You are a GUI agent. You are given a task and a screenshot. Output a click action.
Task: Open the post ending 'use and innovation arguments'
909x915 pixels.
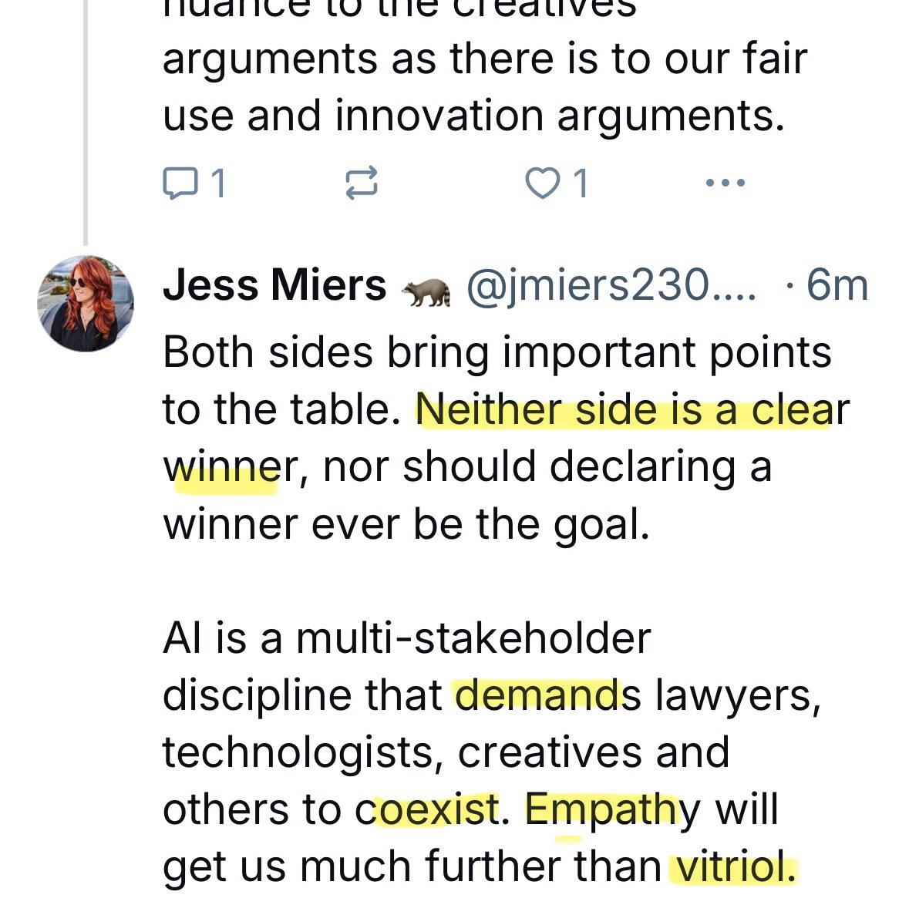coord(473,116)
